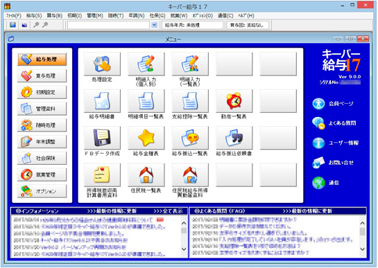The image size is (378, 268).
Task: Open 所得税徴収高計算書用資料 note icon
Action: [x=102, y=175]
